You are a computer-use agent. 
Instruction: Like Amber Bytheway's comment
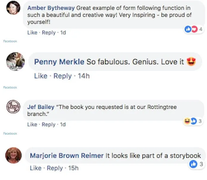click(x=32, y=33)
